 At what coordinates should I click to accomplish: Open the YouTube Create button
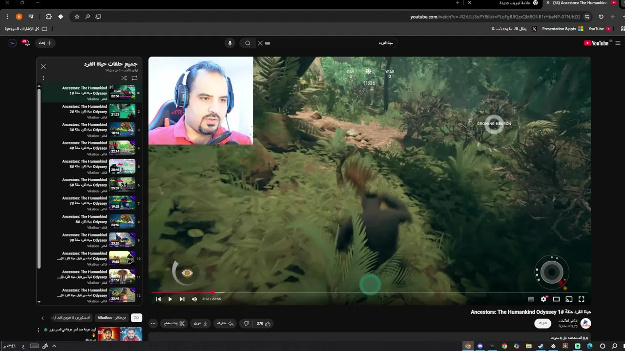pyautogui.click(x=46, y=43)
